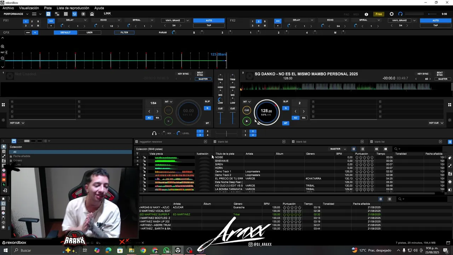The width and height of the screenshot is (453, 255).
Task: Click the info icon next to Free
Action: click(x=366, y=14)
